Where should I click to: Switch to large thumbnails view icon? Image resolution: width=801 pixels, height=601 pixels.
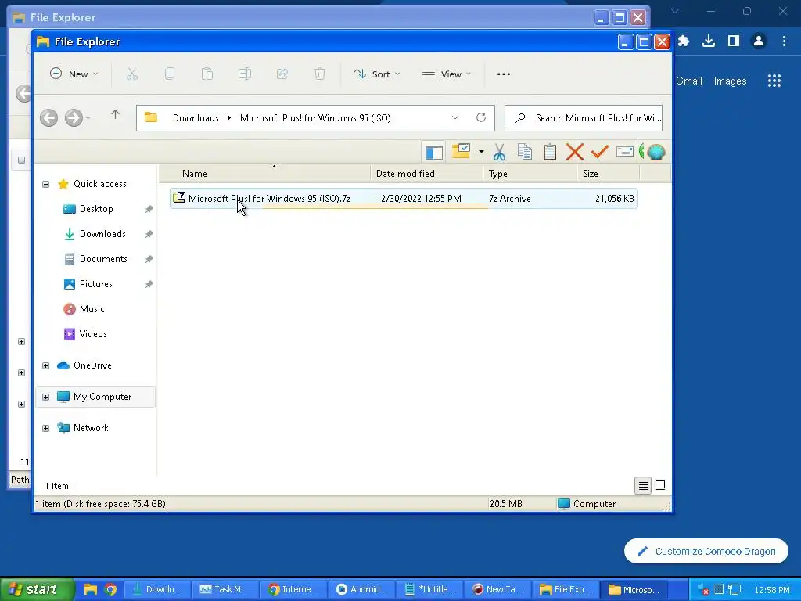pyautogui.click(x=660, y=485)
